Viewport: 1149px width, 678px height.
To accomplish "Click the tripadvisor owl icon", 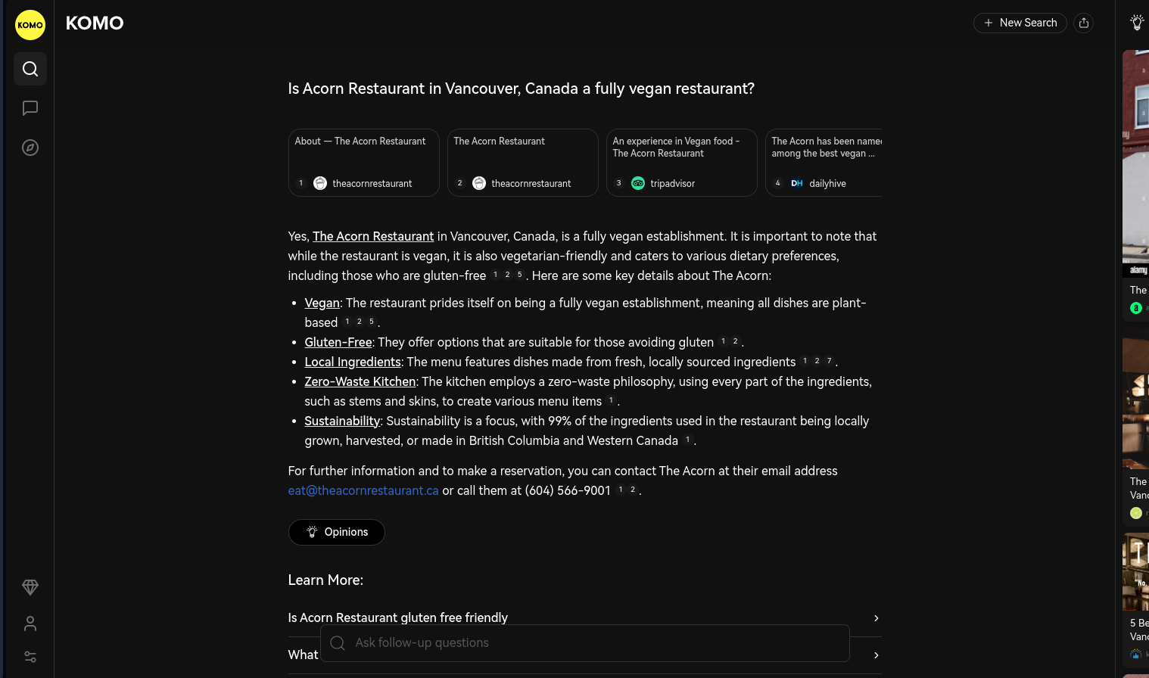I will 638,183.
